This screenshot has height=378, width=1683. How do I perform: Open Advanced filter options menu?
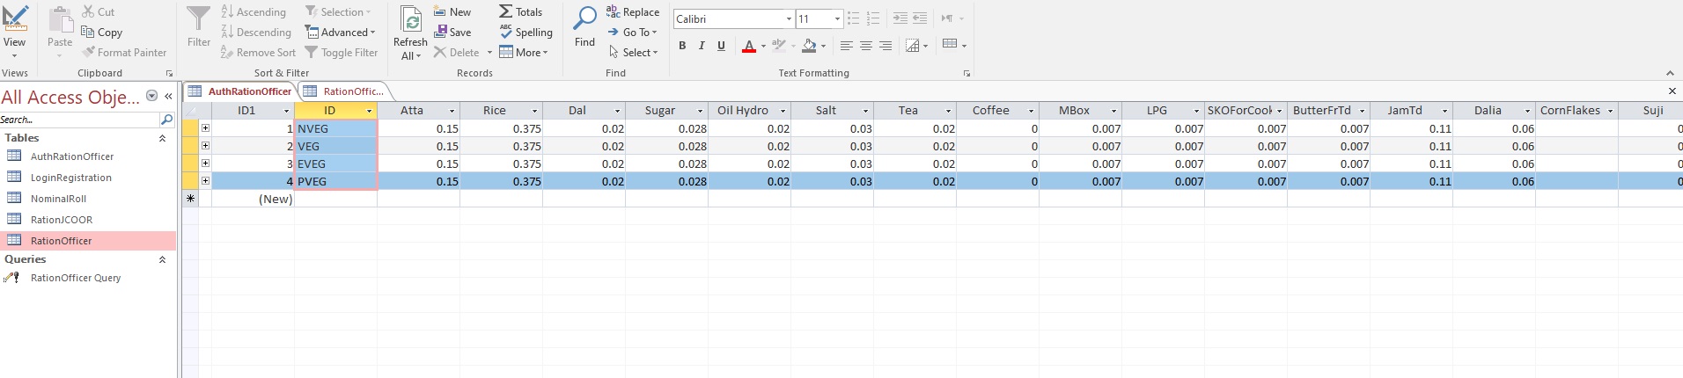[x=341, y=32]
